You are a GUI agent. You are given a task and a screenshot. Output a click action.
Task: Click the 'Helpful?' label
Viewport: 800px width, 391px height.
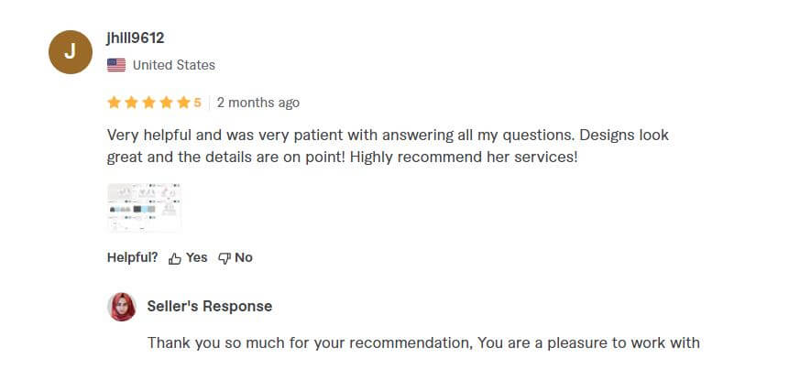tap(133, 257)
